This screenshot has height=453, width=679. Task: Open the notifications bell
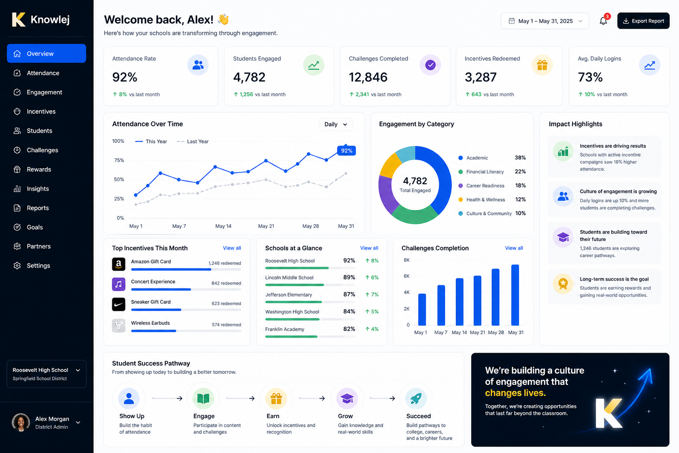coord(603,21)
